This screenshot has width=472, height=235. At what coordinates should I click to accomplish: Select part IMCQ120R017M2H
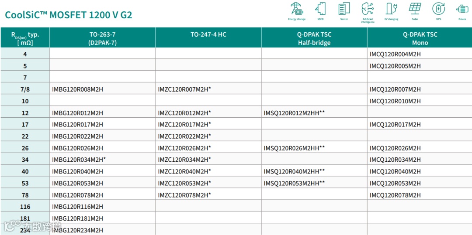tap(395, 125)
